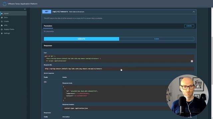Screen dimensions: 213x119
Task: Click VMware Tanzu Application Platform title
Action: point(23,4)
